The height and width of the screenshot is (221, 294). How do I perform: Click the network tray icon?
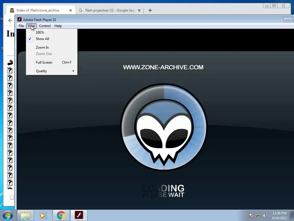pyautogui.click(x=258, y=216)
